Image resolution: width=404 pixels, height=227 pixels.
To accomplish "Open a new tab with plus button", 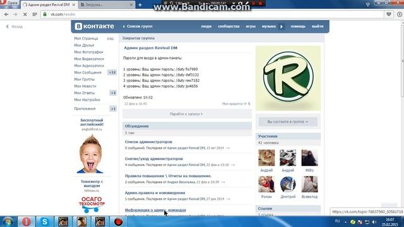I will pyautogui.click(x=140, y=4).
